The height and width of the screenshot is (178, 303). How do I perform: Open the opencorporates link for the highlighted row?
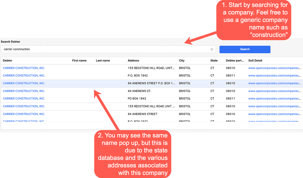point(274,83)
